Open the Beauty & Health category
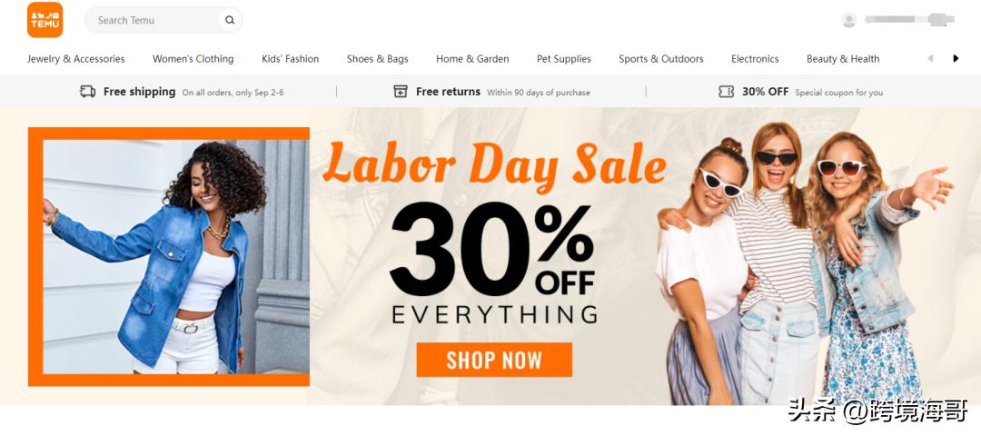 pos(843,59)
